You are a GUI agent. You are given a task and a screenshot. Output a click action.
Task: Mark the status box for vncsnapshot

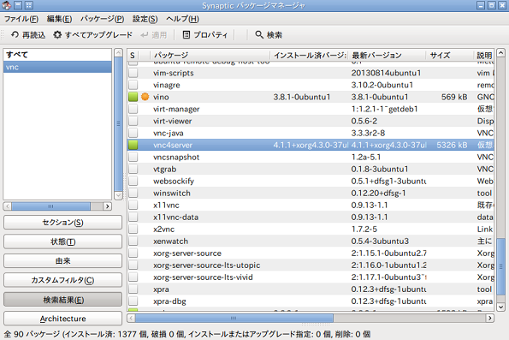click(x=133, y=157)
